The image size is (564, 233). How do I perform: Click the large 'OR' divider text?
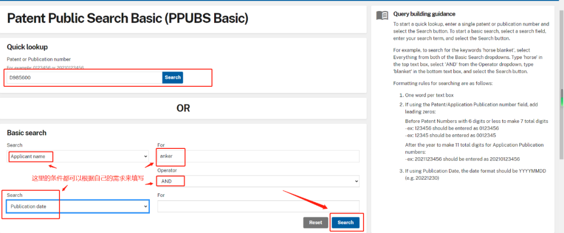183,108
